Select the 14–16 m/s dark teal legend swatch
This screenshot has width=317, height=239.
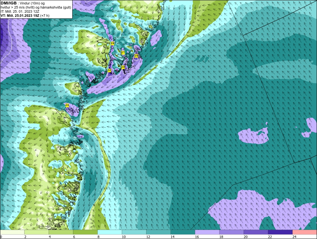[x=183, y=232]
